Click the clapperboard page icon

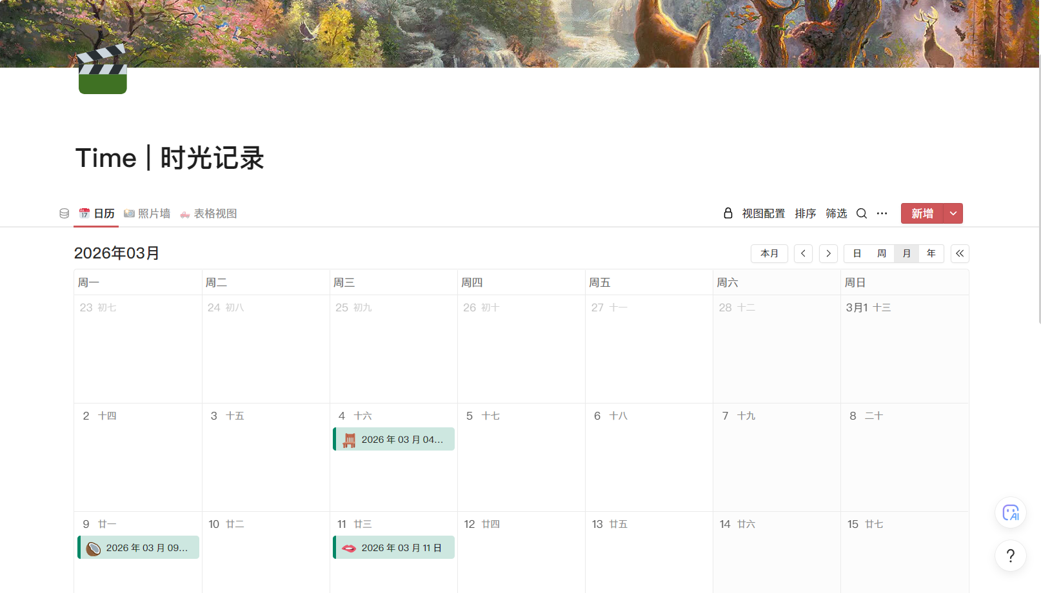tap(103, 70)
